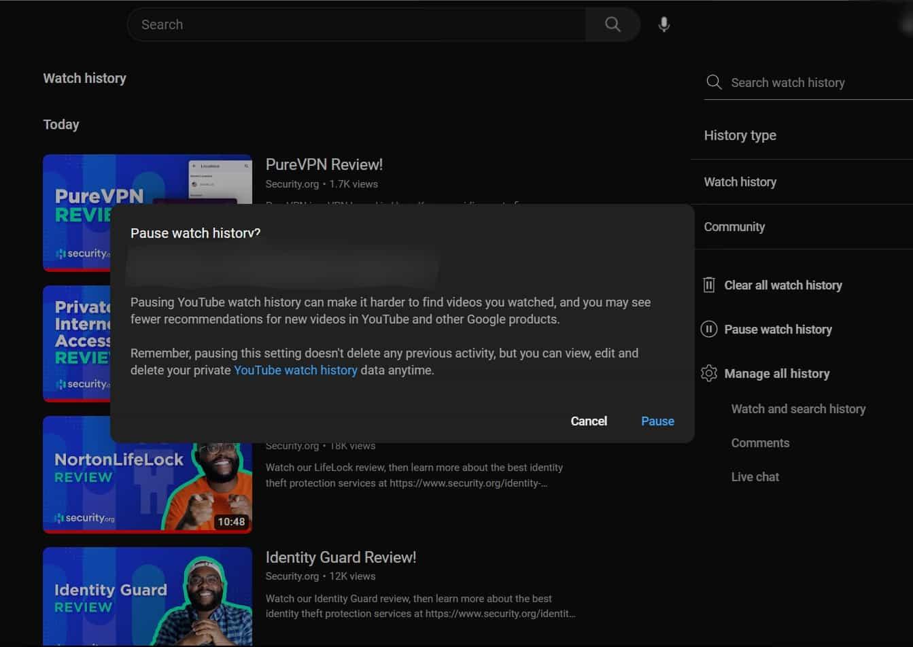Open Live chat history
The width and height of the screenshot is (913, 647).
tap(755, 477)
